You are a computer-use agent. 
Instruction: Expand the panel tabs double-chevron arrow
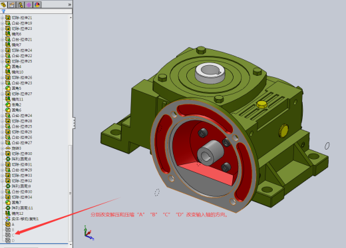69,5
